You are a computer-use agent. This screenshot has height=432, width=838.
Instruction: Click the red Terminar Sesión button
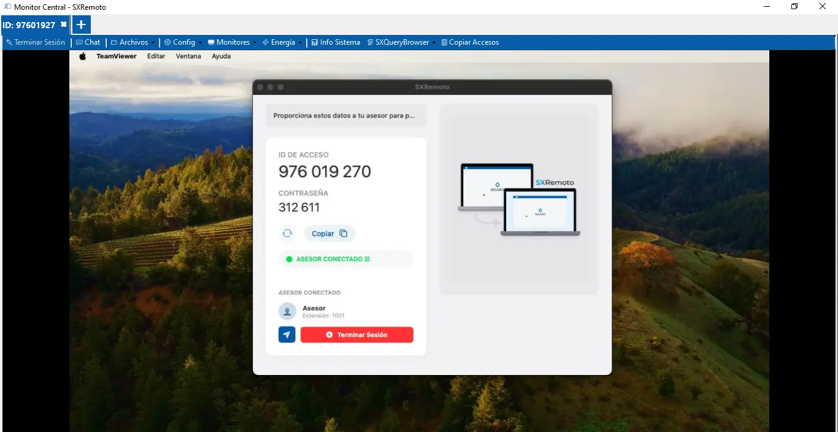357,335
